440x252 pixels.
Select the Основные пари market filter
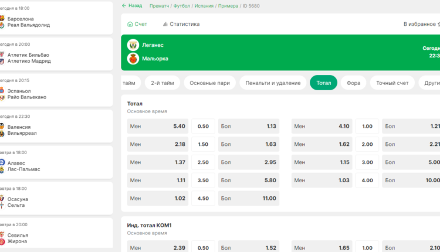pyautogui.click(x=209, y=83)
